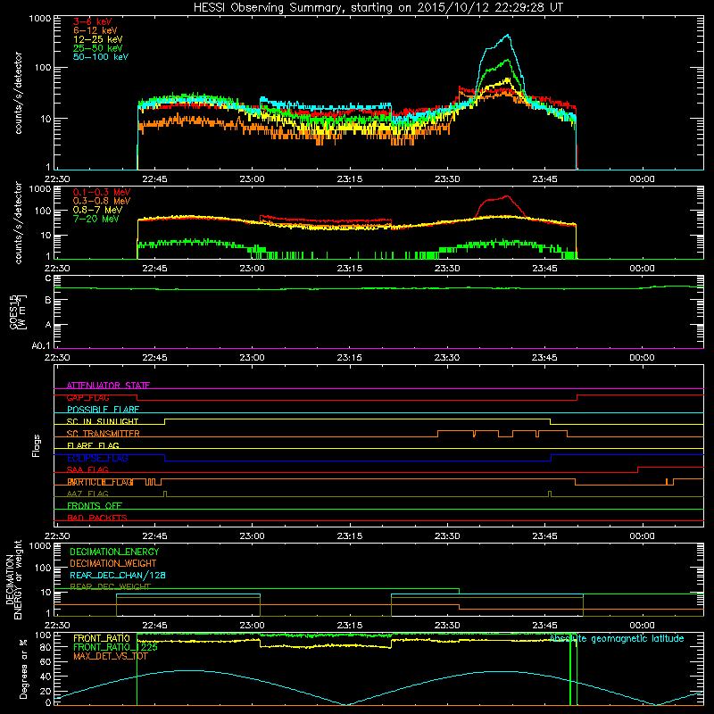Select the REAR_DEC_WEIGHT legend label
The width and height of the screenshot is (714, 714).
[110, 586]
